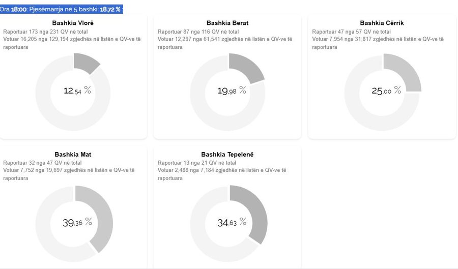Click the highlighted Ora 18:00 turnout header
The width and height of the screenshot is (458, 269).
[x=61, y=9]
